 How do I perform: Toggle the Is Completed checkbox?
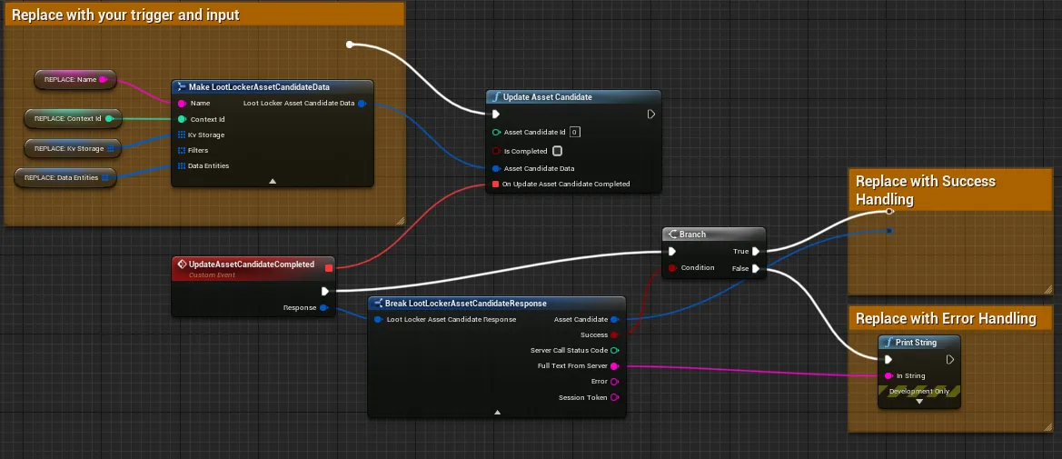(x=557, y=151)
